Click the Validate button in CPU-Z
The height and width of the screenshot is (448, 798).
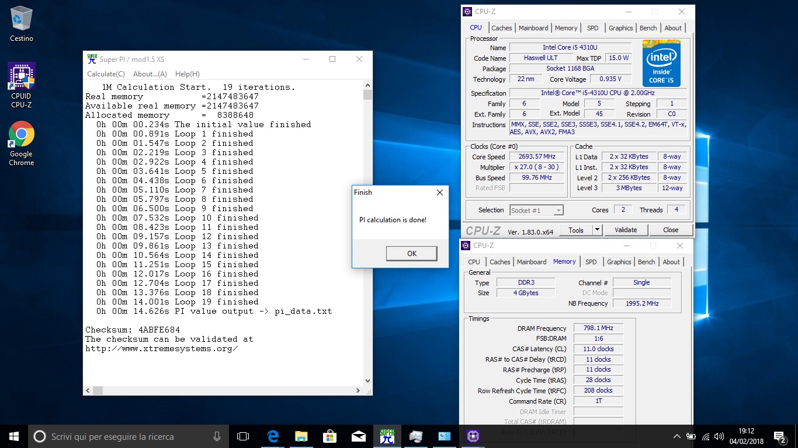pyautogui.click(x=626, y=230)
